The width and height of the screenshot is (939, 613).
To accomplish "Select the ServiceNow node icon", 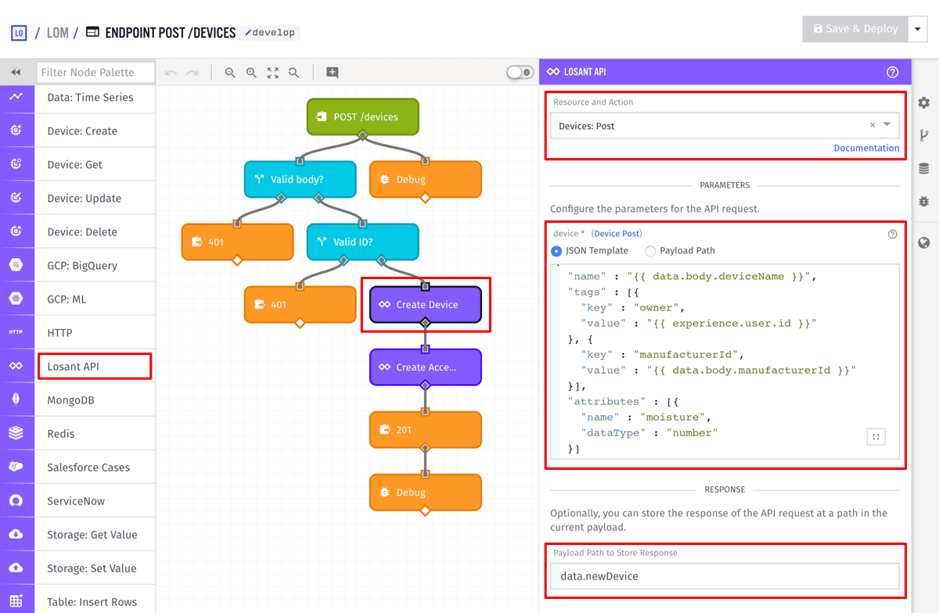I will [x=16, y=501].
